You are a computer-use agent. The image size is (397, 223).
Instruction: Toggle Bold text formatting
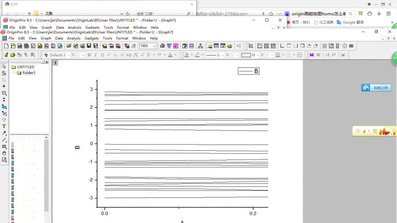[89, 55]
